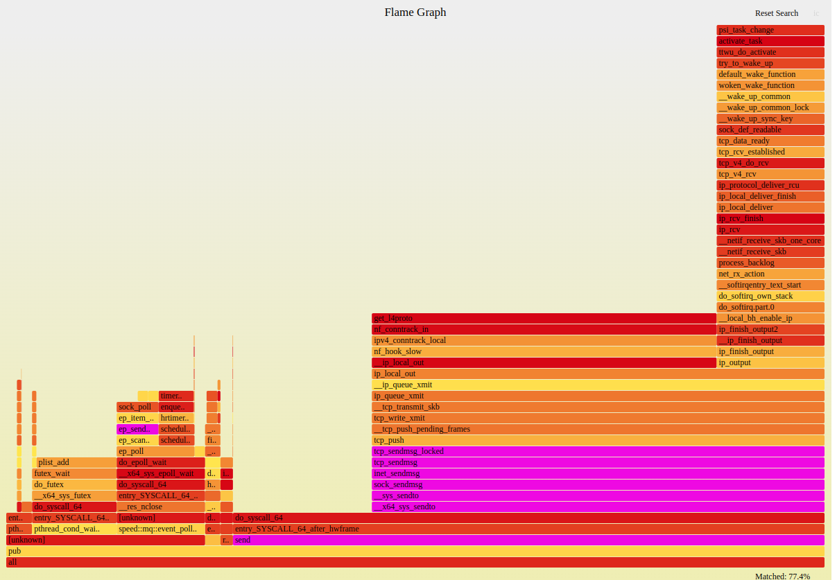Select the 'pub' process frame

tap(415, 551)
